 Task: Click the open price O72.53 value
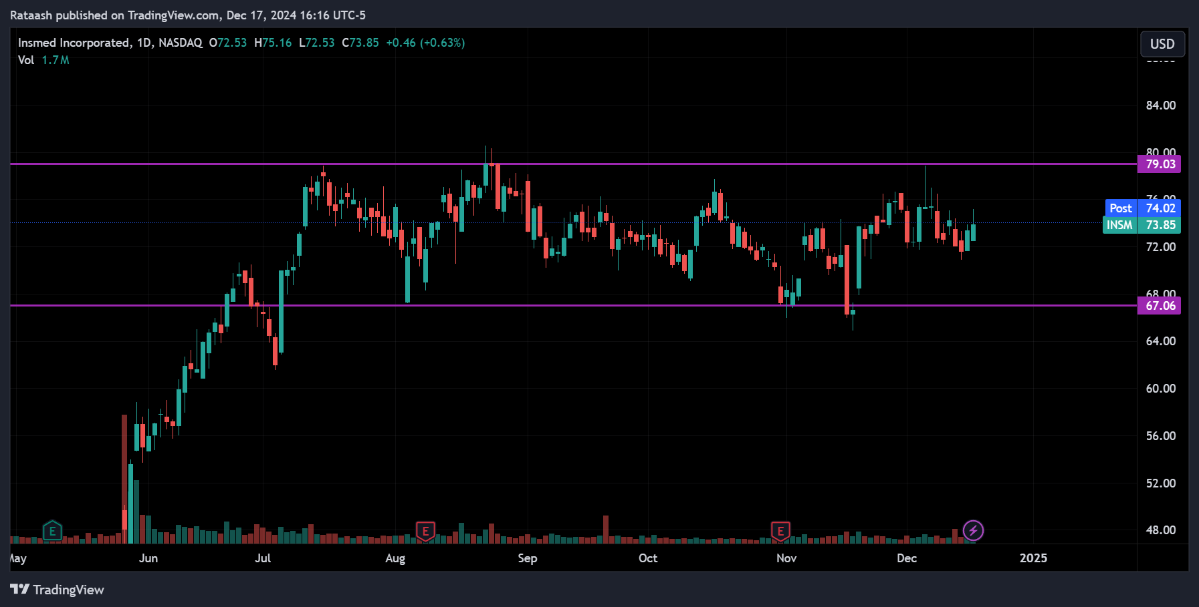pos(228,43)
